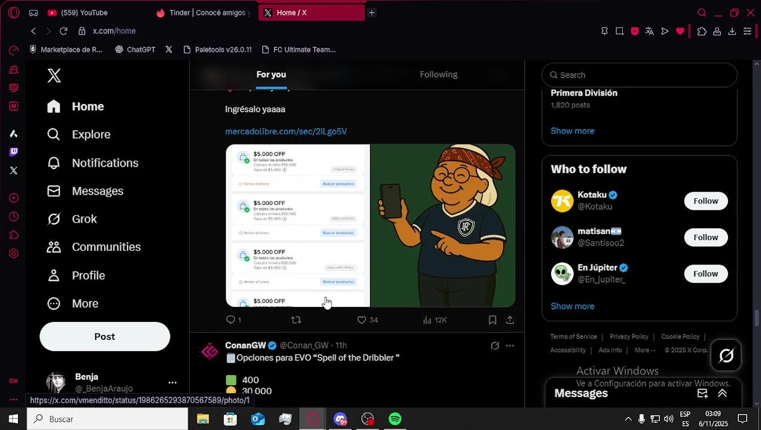761x430 pixels.
Task: View analytics showing 12K views
Action: pos(435,320)
